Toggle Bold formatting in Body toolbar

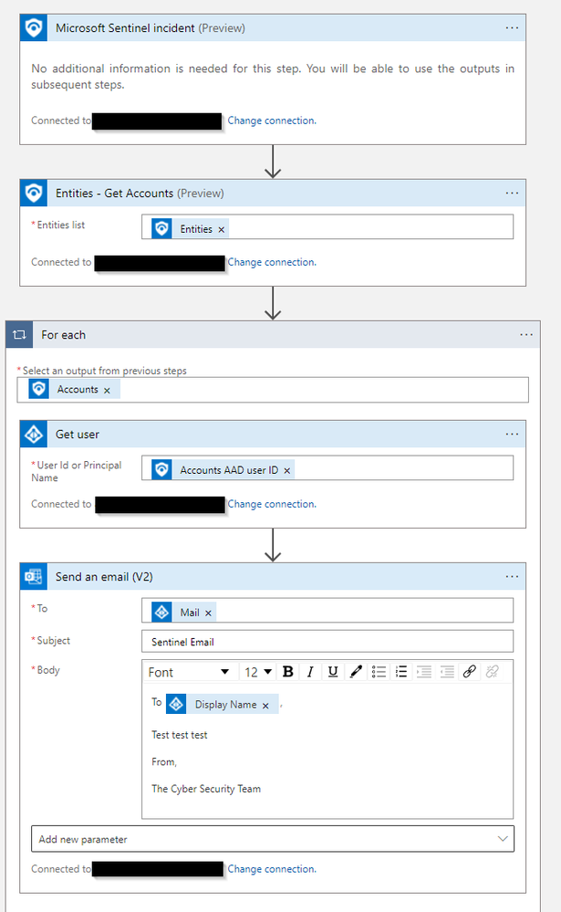click(x=287, y=672)
